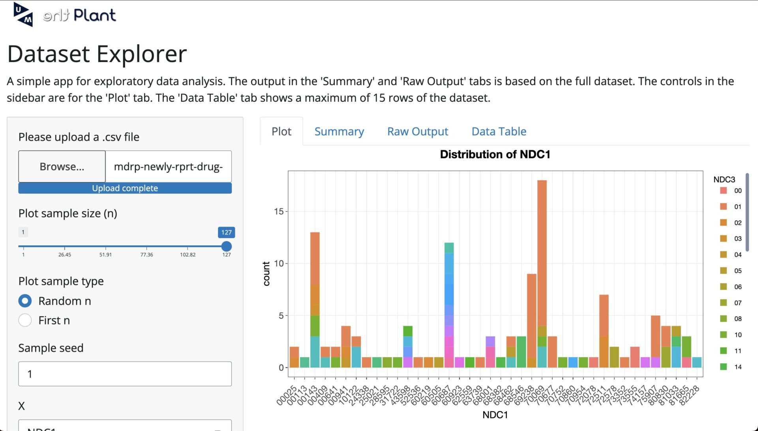The width and height of the screenshot is (758, 431).
Task: Select the Random n radio button
Action: click(25, 301)
